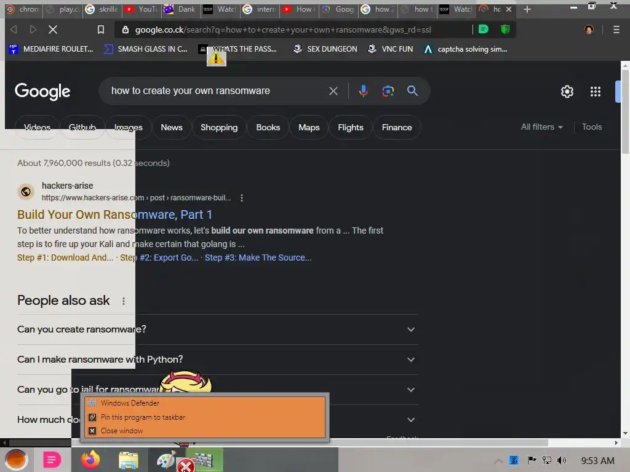Search by image with Google Lens

tap(388, 91)
